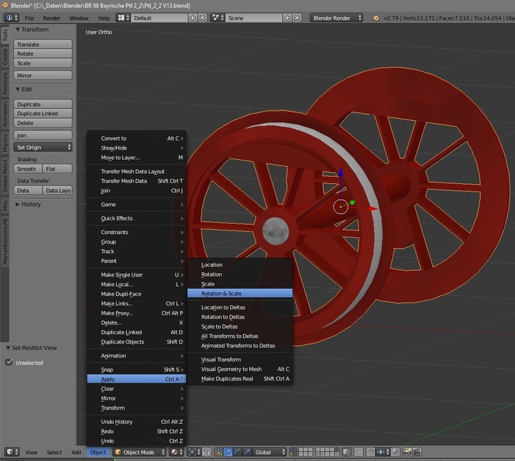
Task: Click the Blender logo in info bar
Action: 375,18
